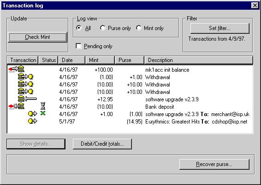Select the mk1acc init balance transaction icon
The height and width of the screenshot is (185, 261).
(x=16, y=69)
